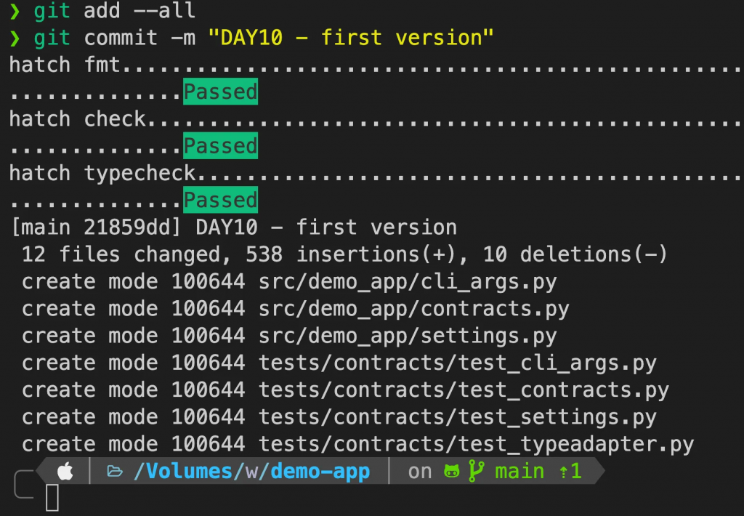The height and width of the screenshot is (516, 744).
Task: Click src/demo_app/settings.py file path
Action: [408, 336]
